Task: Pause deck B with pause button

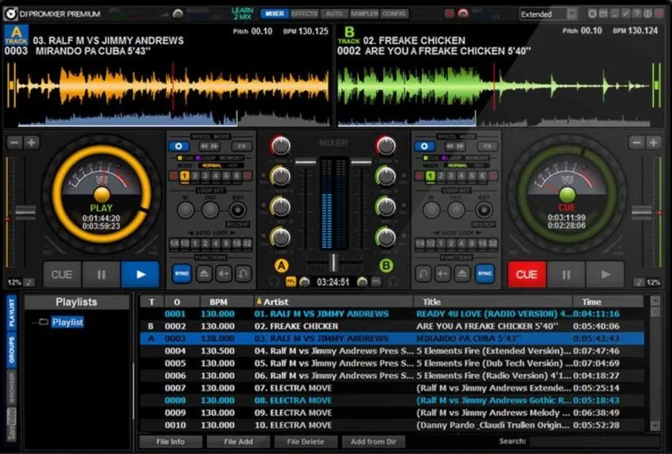Action: (x=566, y=274)
